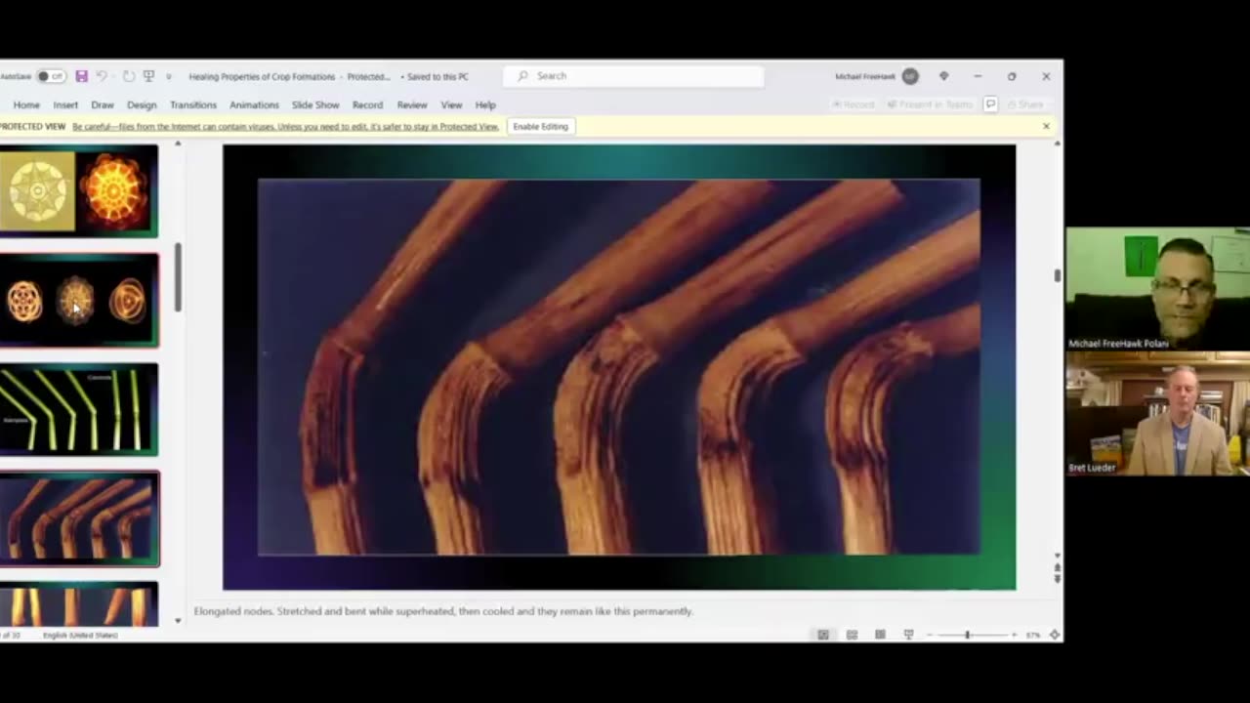Viewport: 1250px width, 703px height.
Task: Switch to Normal view icon in status bar
Action: [x=823, y=635]
